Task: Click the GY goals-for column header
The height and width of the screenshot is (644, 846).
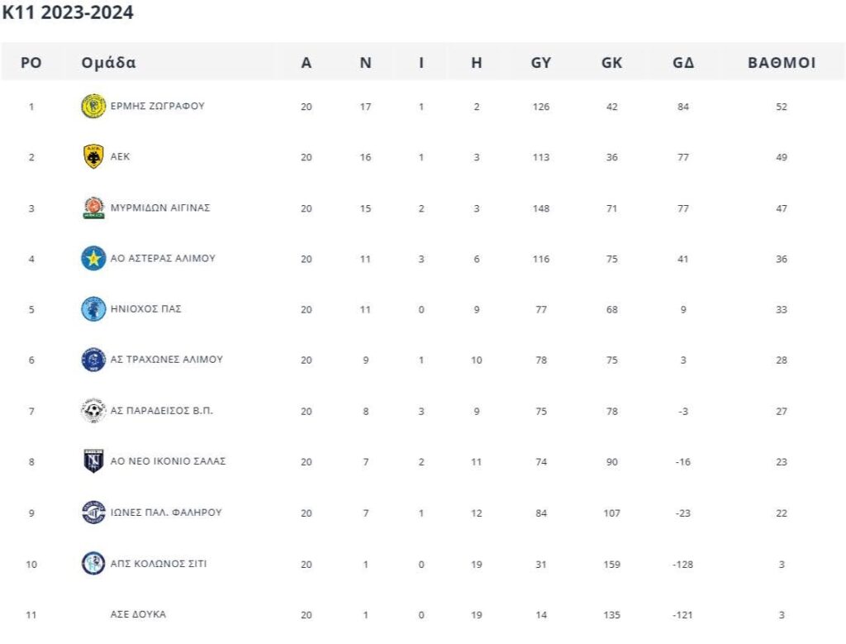Action: (x=541, y=63)
